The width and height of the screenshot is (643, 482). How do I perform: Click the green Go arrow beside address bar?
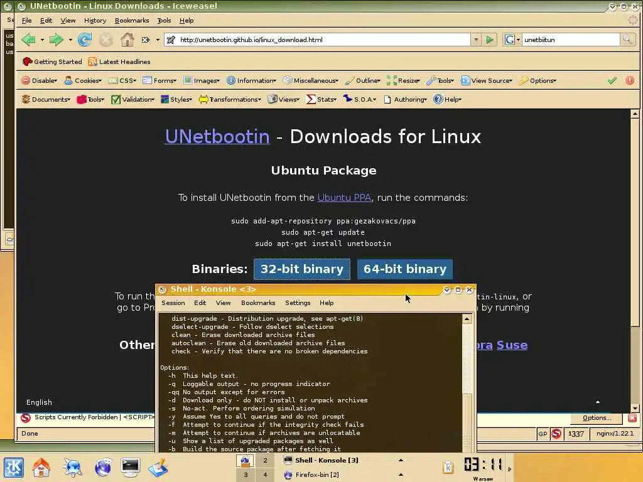point(490,40)
